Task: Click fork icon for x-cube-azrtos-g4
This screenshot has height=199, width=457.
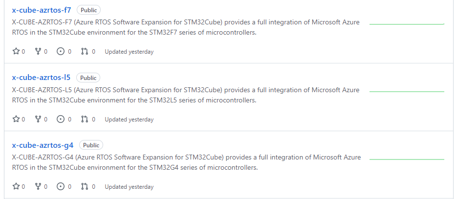Action: click(x=38, y=187)
